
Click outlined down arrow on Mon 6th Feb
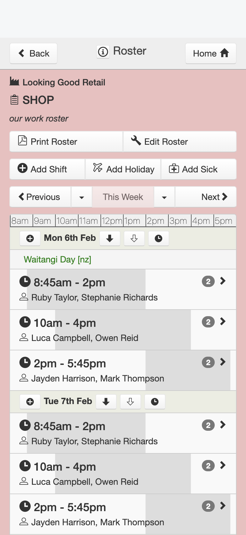pyautogui.click(x=134, y=239)
